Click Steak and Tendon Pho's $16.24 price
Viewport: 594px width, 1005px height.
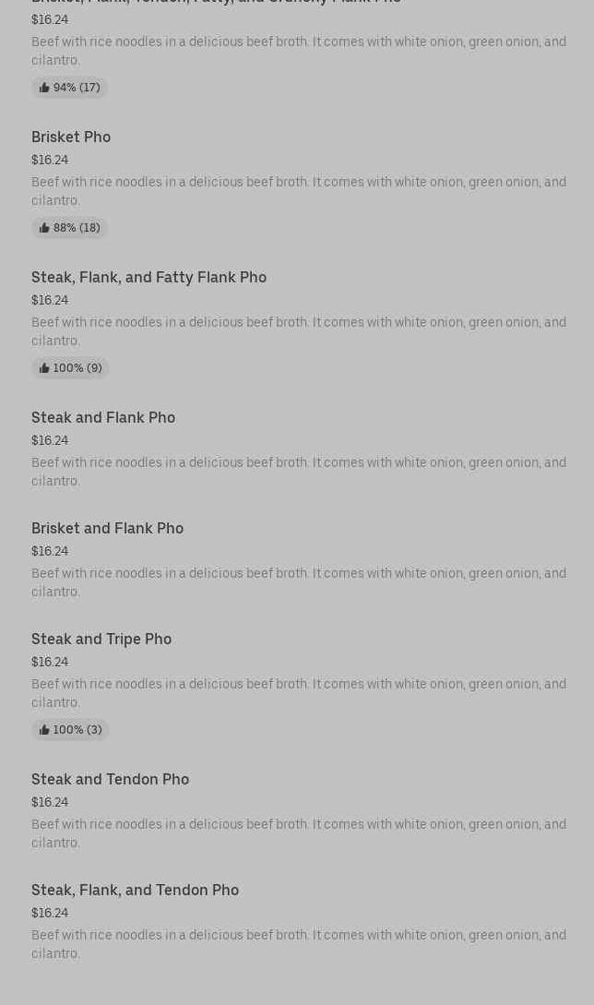[50, 802]
